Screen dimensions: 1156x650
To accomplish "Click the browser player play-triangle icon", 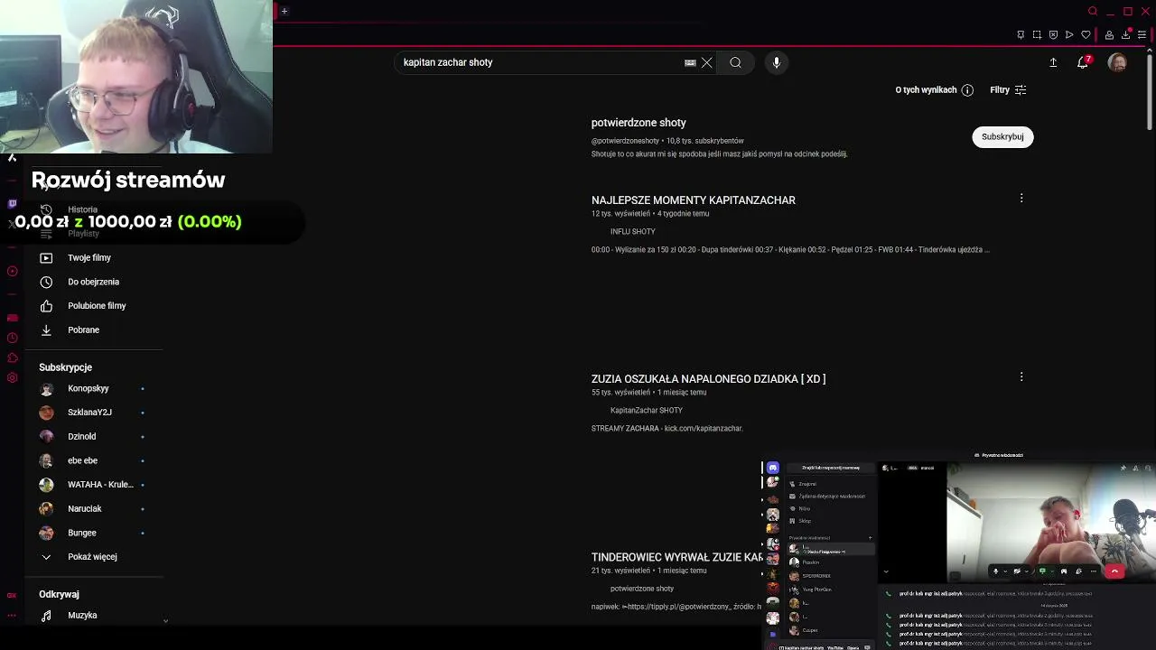I will [1069, 34].
